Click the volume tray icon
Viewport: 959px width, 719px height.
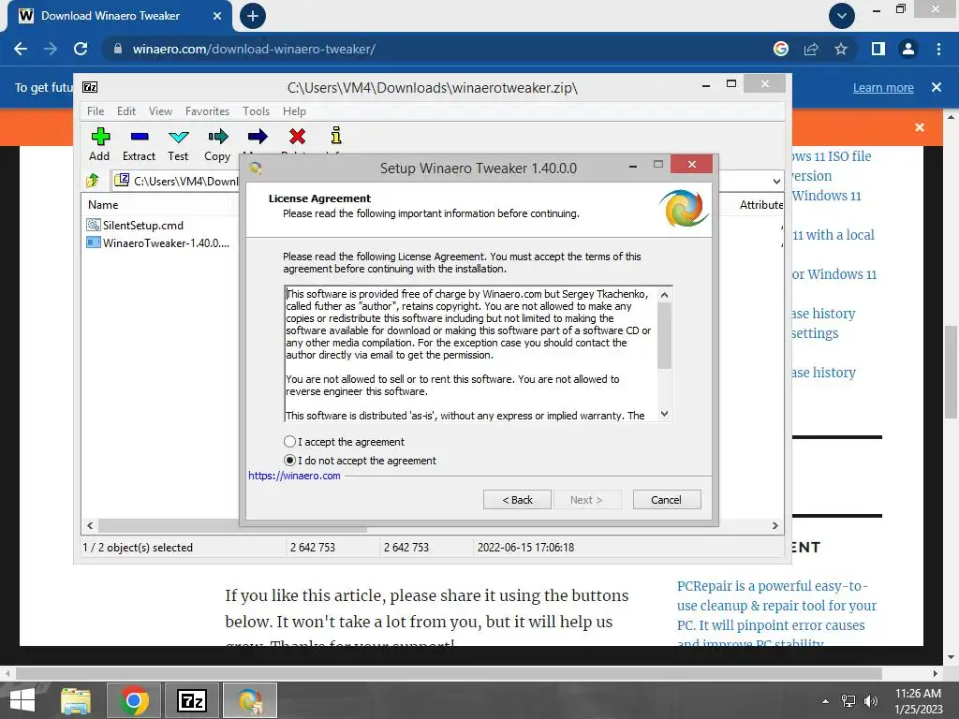870,700
